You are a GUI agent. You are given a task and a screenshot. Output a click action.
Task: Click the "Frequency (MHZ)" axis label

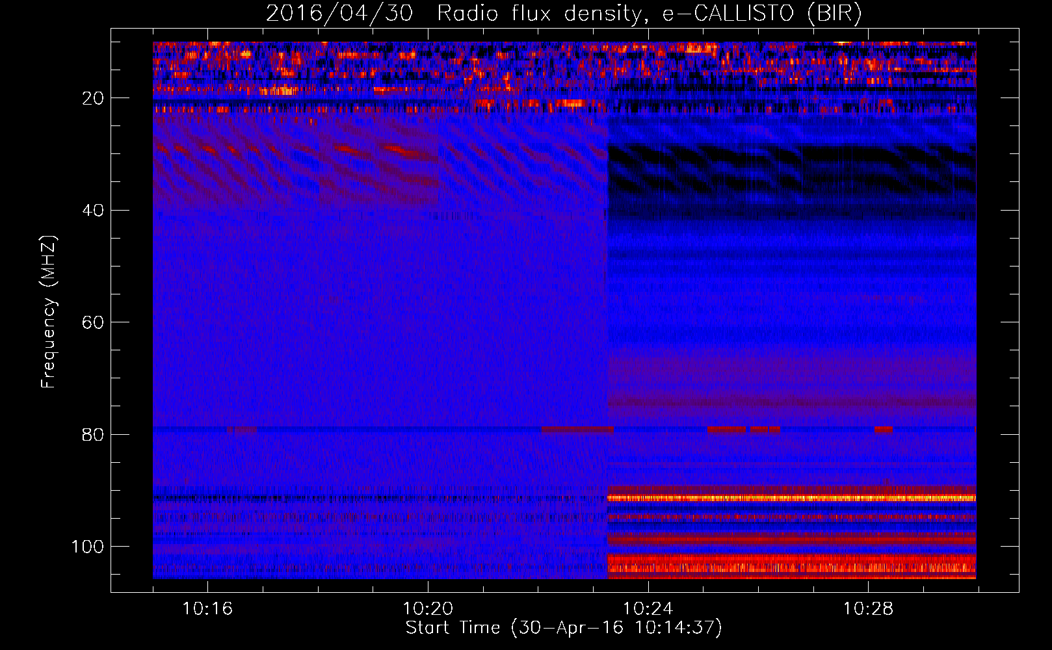(x=49, y=312)
